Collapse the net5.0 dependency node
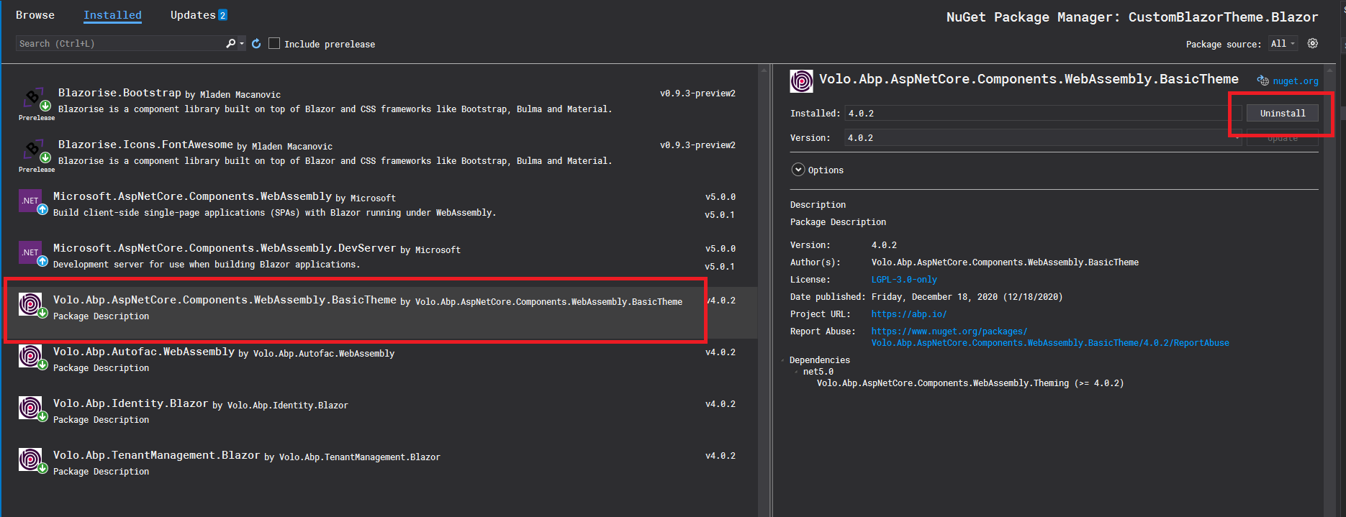This screenshot has height=517, width=1346. click(x=796, y=372)
